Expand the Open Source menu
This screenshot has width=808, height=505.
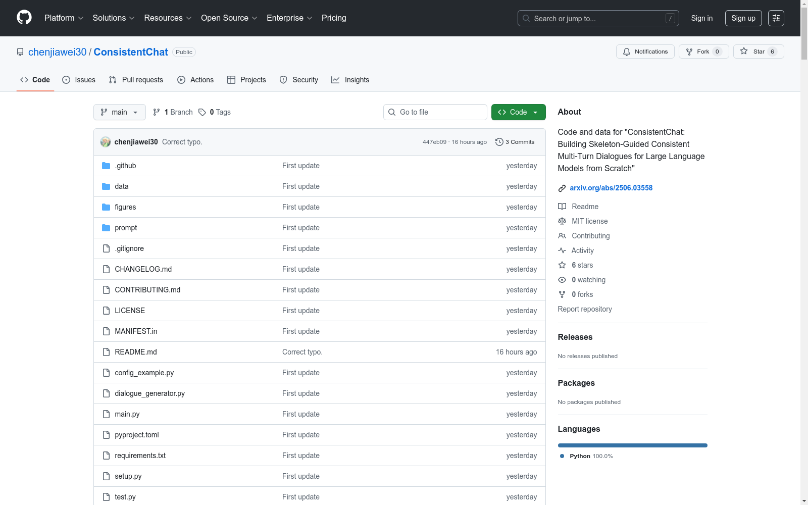(x=229, y=18)
